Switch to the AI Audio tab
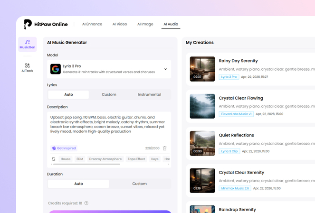The height and width of the screenshot is (213, 315). click(171, 24)
